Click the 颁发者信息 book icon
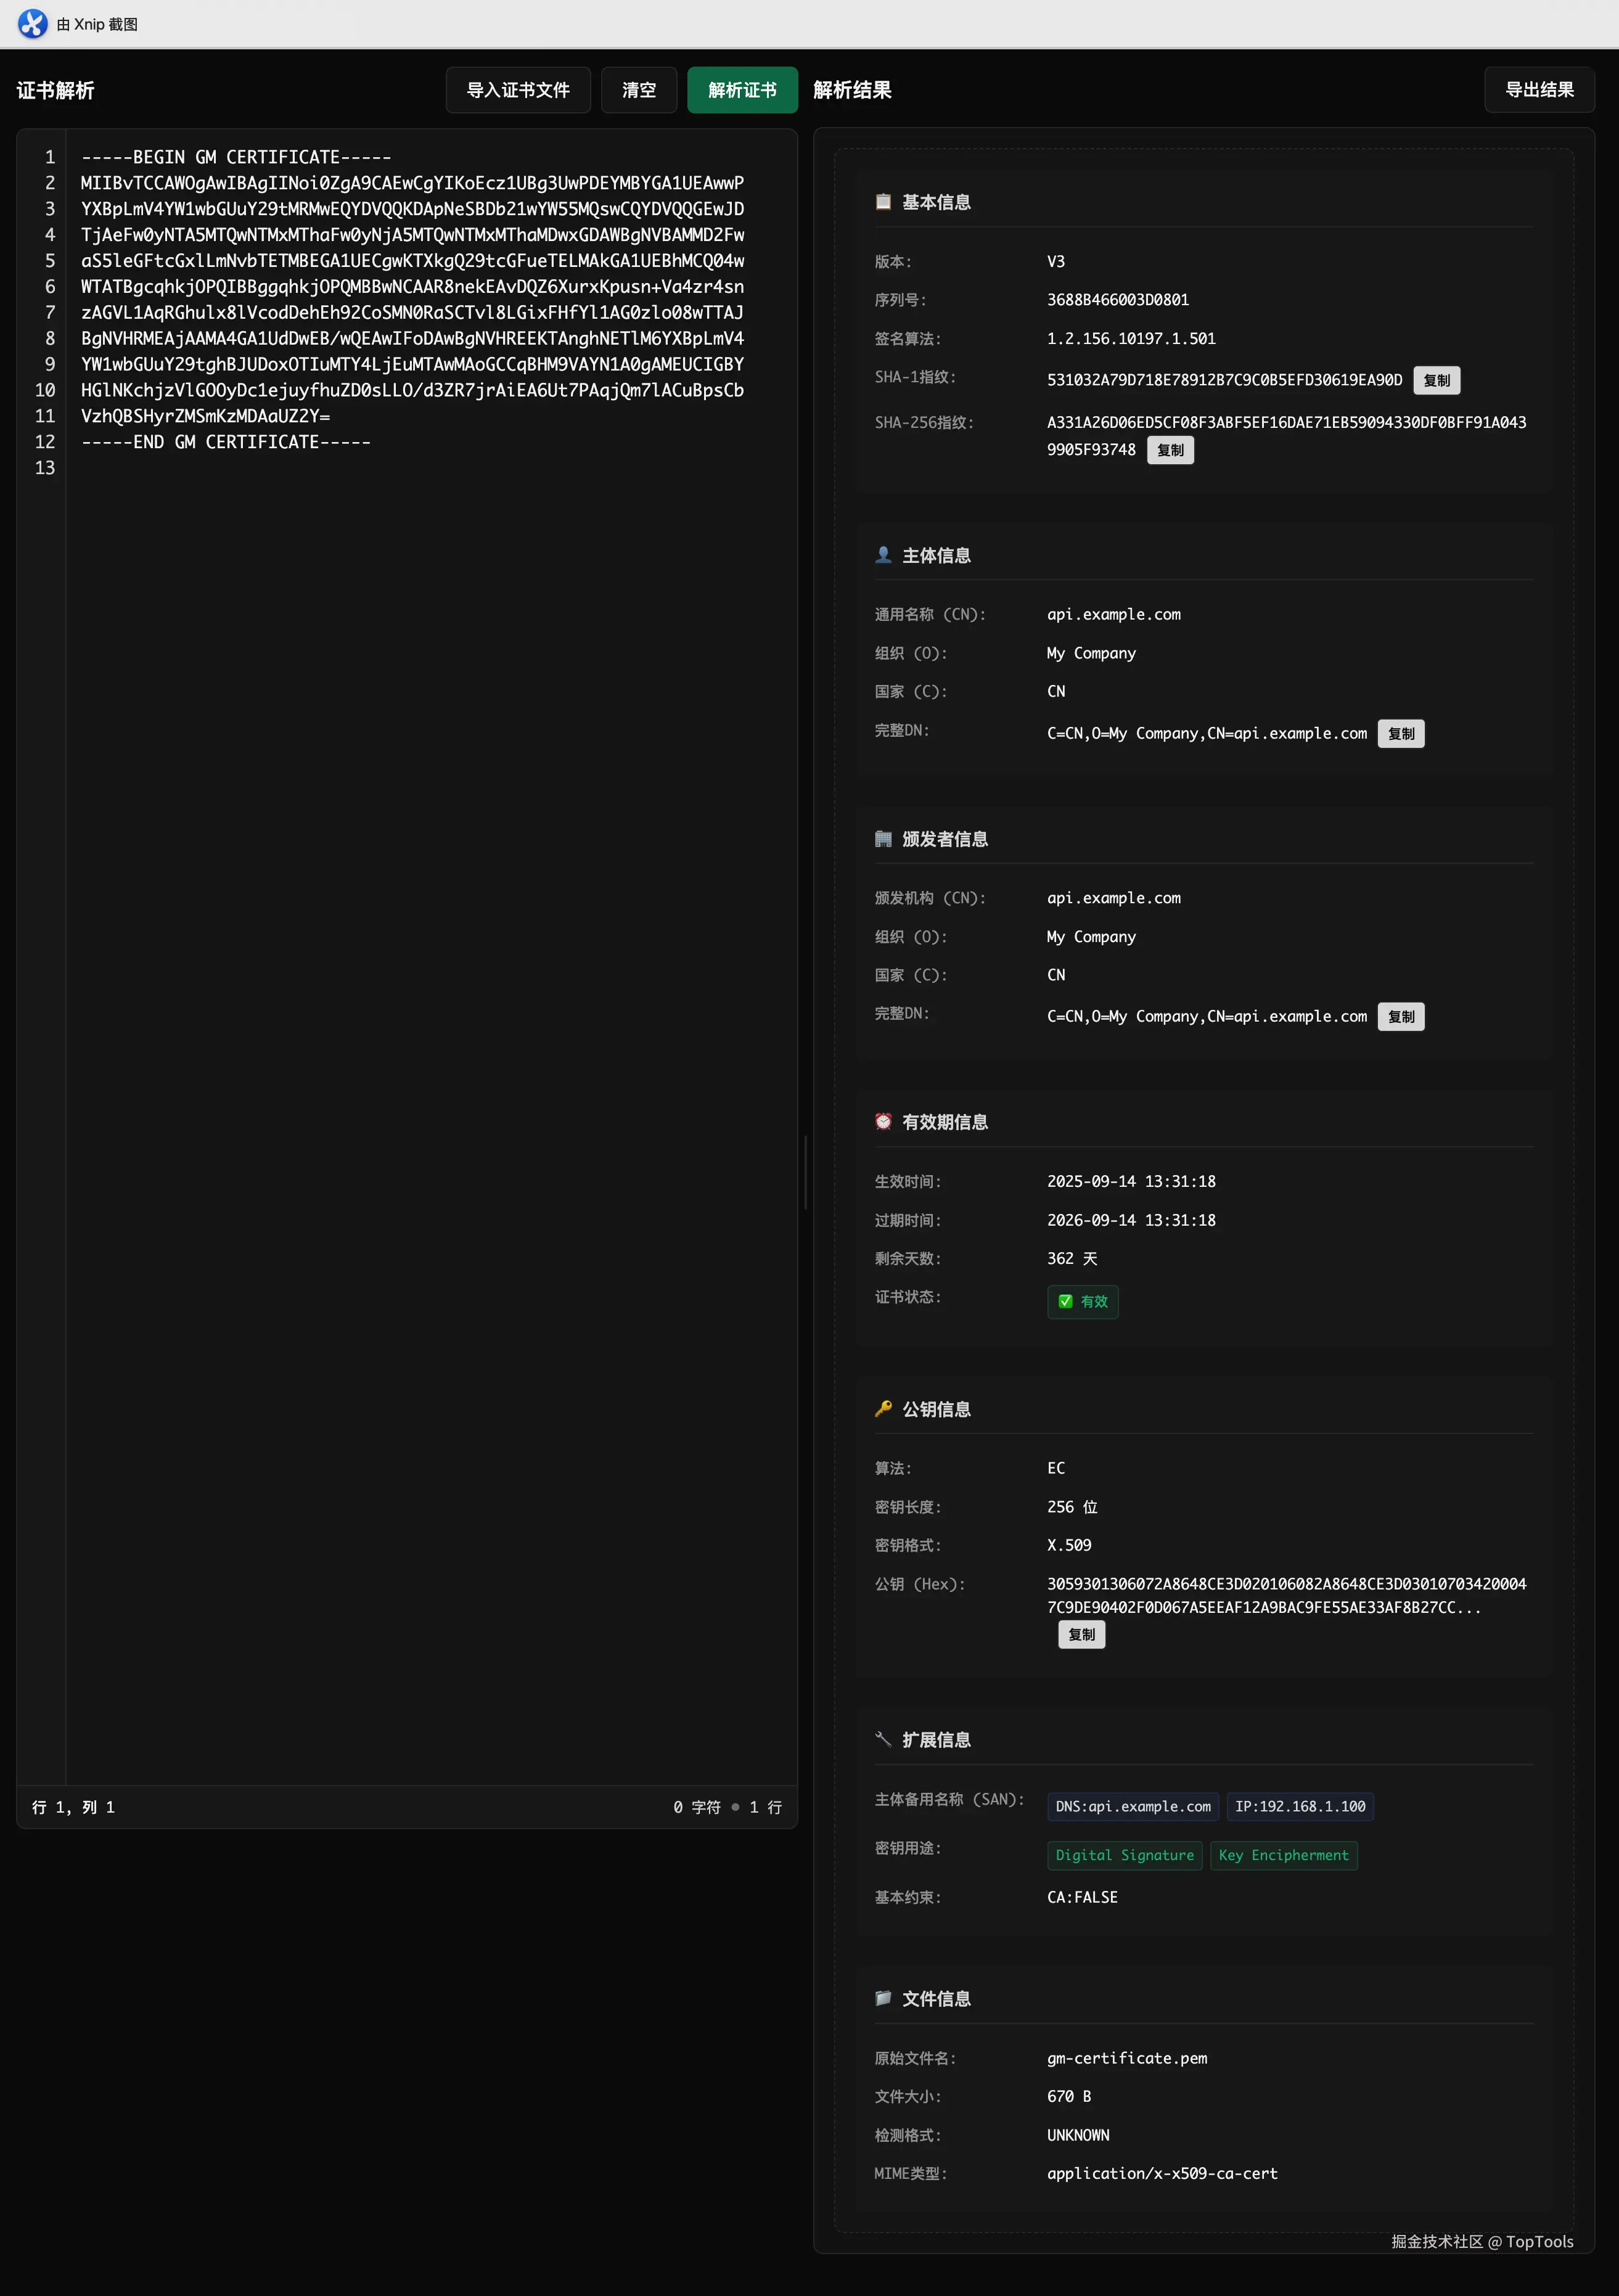This screenshot has width=1619, height=2296. click(883, 839)
